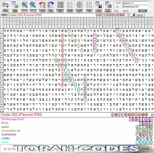Click the cyan highlighted letter in matrix row 13
This screenshot has width=154, height=153.
coord(79,89)
